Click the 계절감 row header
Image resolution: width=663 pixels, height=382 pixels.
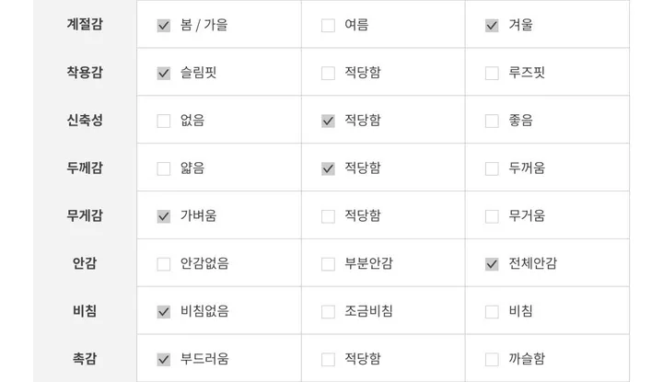click(85, 25)
